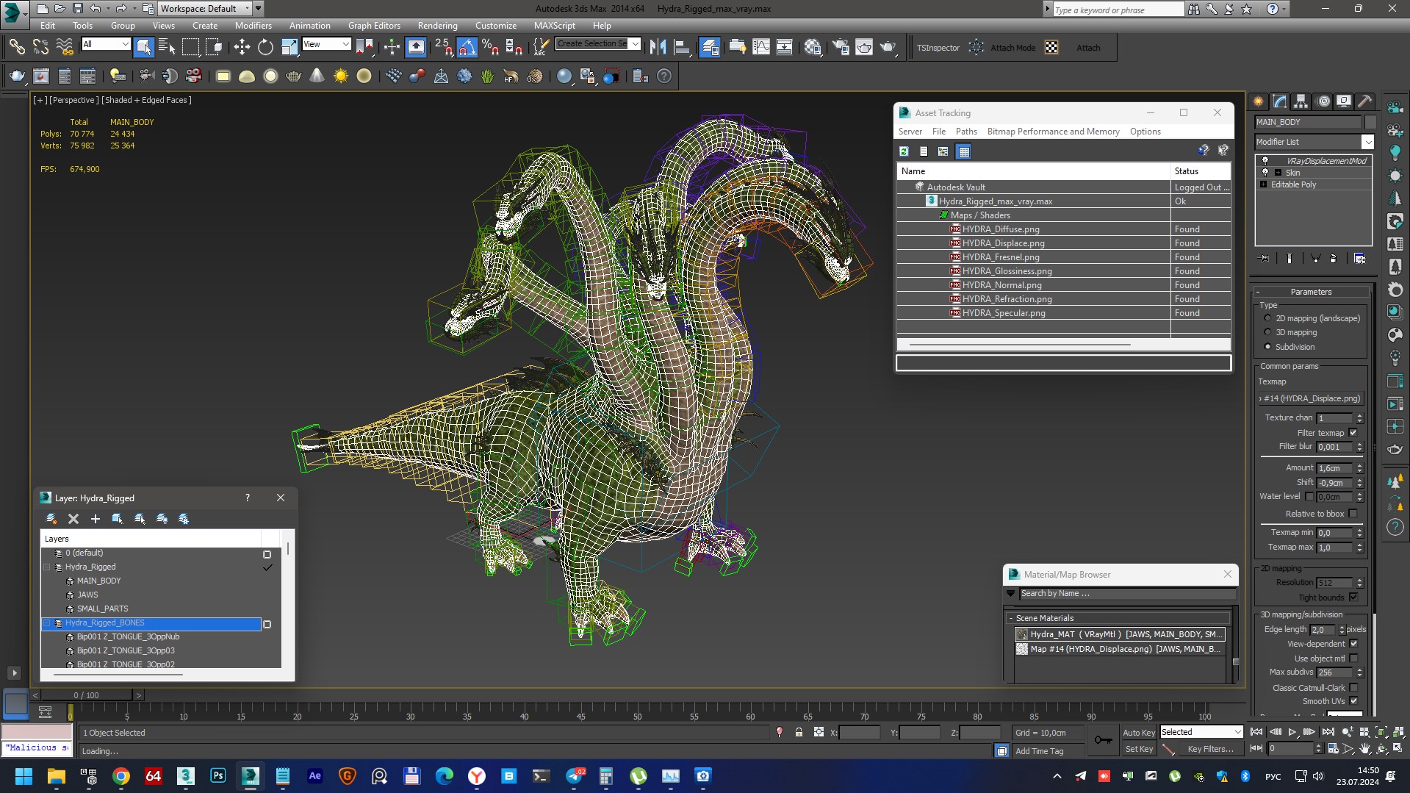Viewport: 1410px width, 793px height.
Task: Click the Texmap #14 (HYDRA_Displace.png) button
Action: pos(1312,398)
